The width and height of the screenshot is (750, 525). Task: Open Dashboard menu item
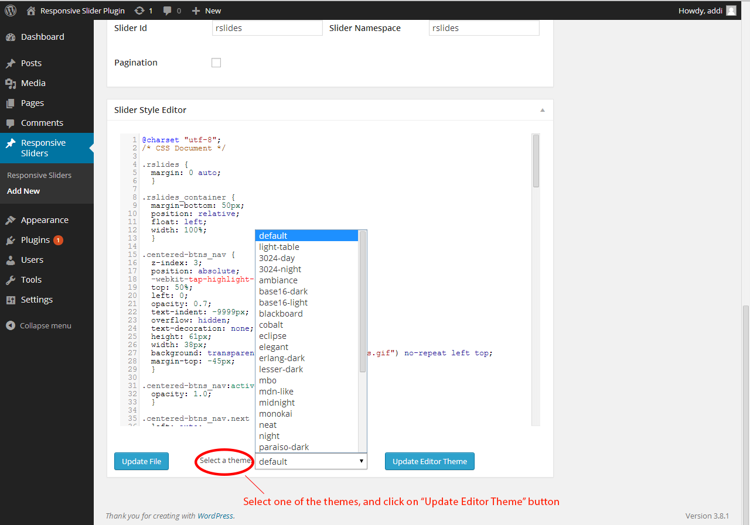[x=47, y=37]
